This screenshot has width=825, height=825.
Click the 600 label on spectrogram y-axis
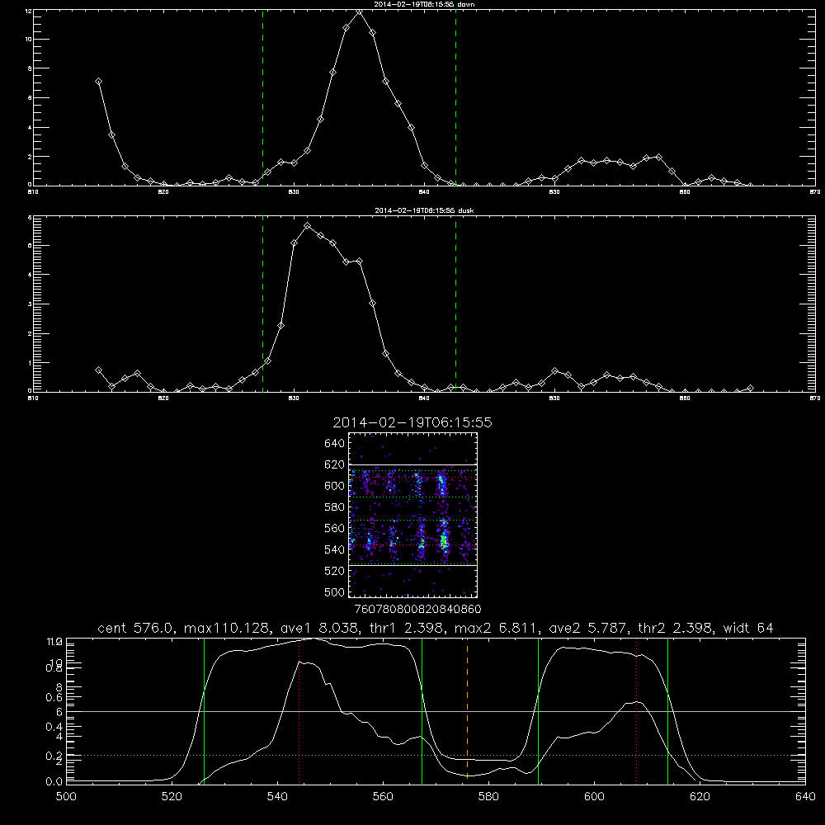click(335, 486)
